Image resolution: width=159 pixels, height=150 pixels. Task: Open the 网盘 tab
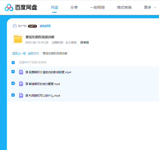click(55, 7)
